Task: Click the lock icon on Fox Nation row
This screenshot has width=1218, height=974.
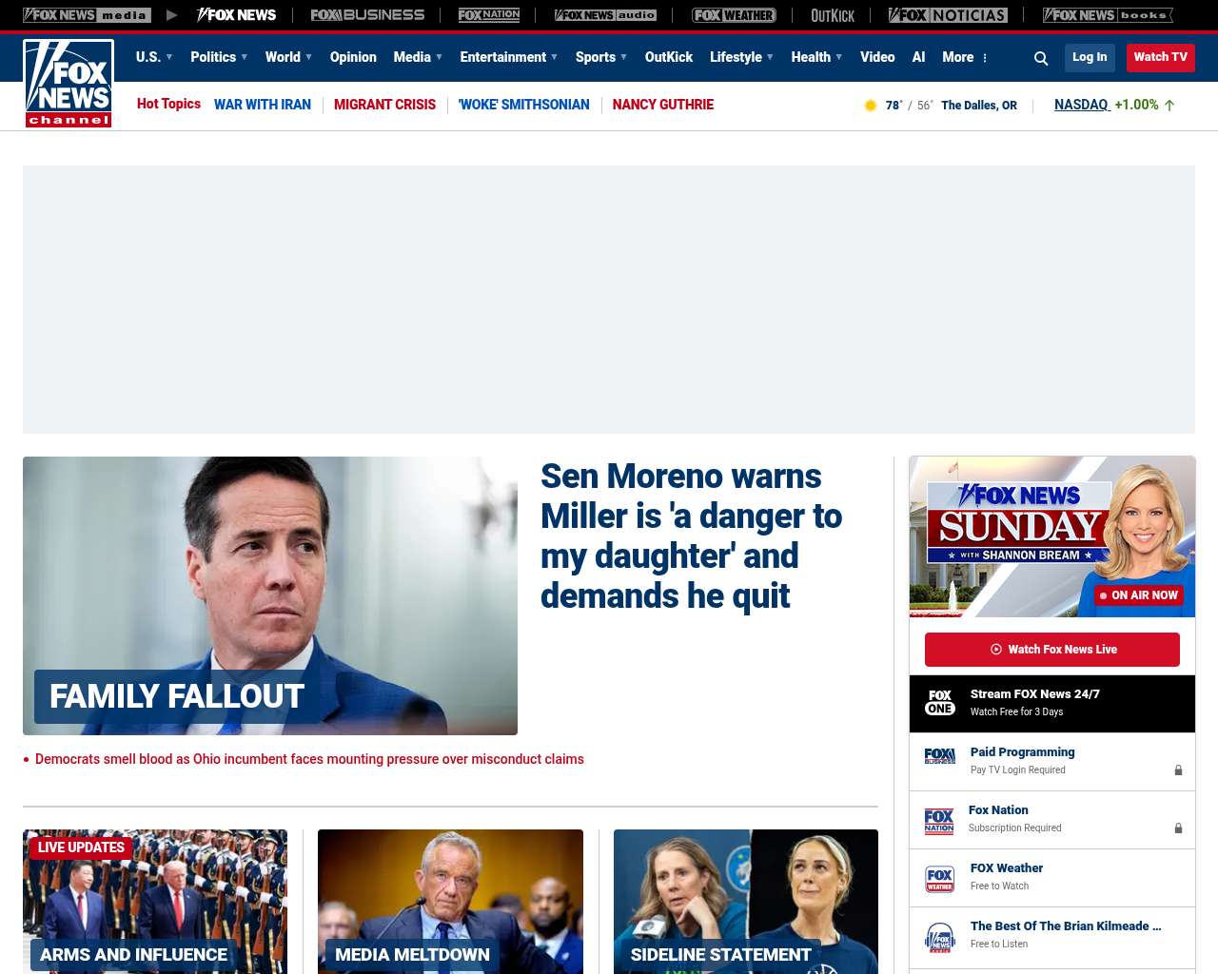Action: pyautogui.click(x=1178, y=828)
